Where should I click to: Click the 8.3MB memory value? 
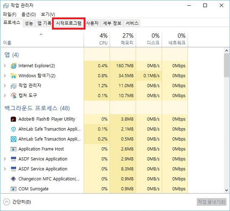pos(127,169)
